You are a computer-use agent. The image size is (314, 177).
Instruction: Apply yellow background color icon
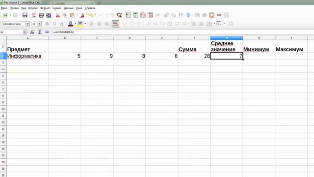[80, 24]
